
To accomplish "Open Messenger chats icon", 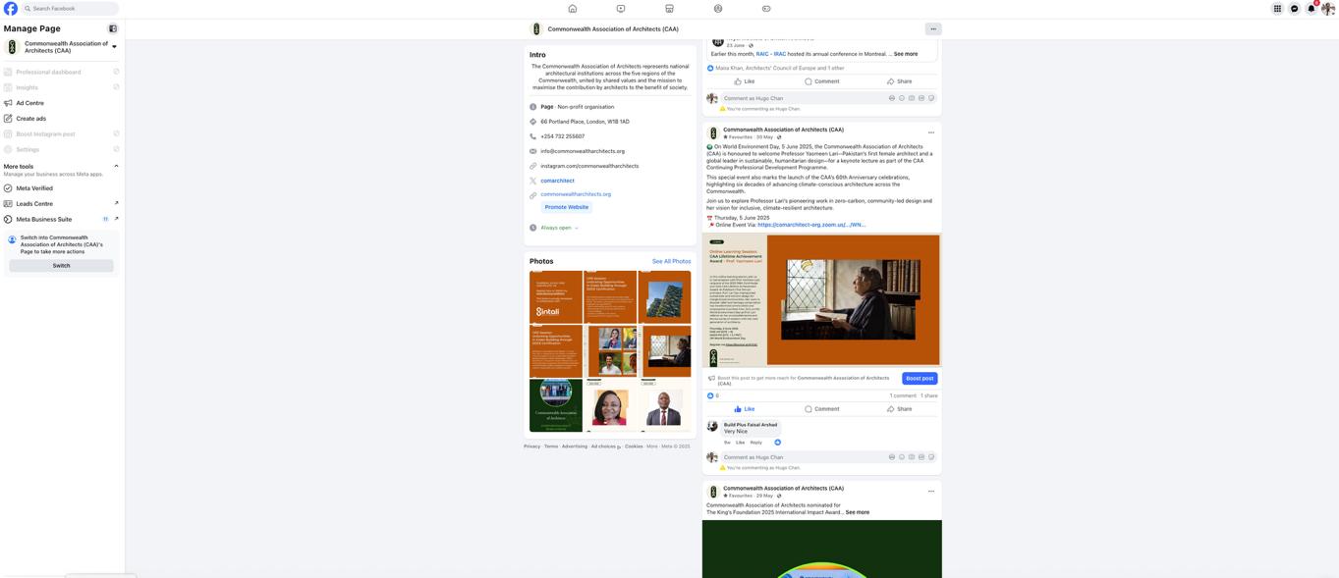I will point(1294,9).
